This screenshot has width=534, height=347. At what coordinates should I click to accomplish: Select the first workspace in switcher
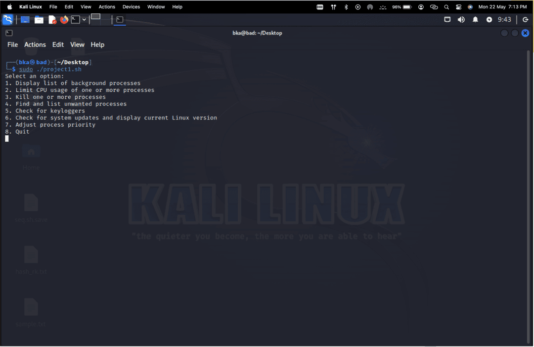click(96, 17)
